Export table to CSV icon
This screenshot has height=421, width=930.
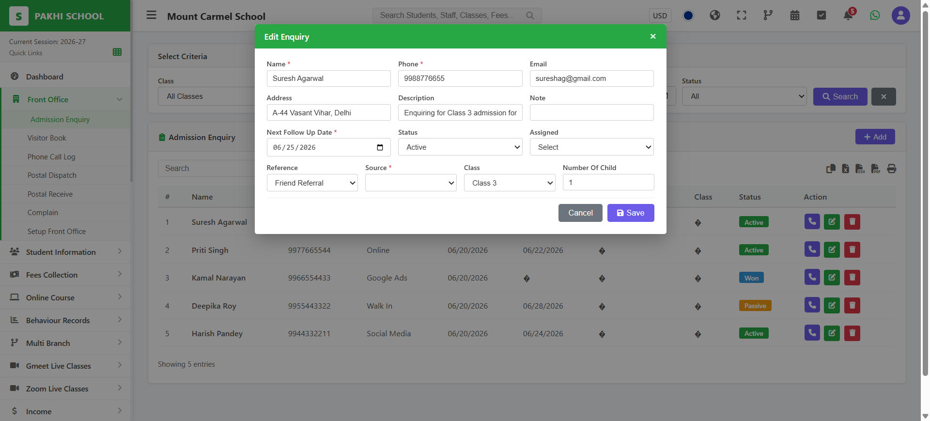pos(860,169)
